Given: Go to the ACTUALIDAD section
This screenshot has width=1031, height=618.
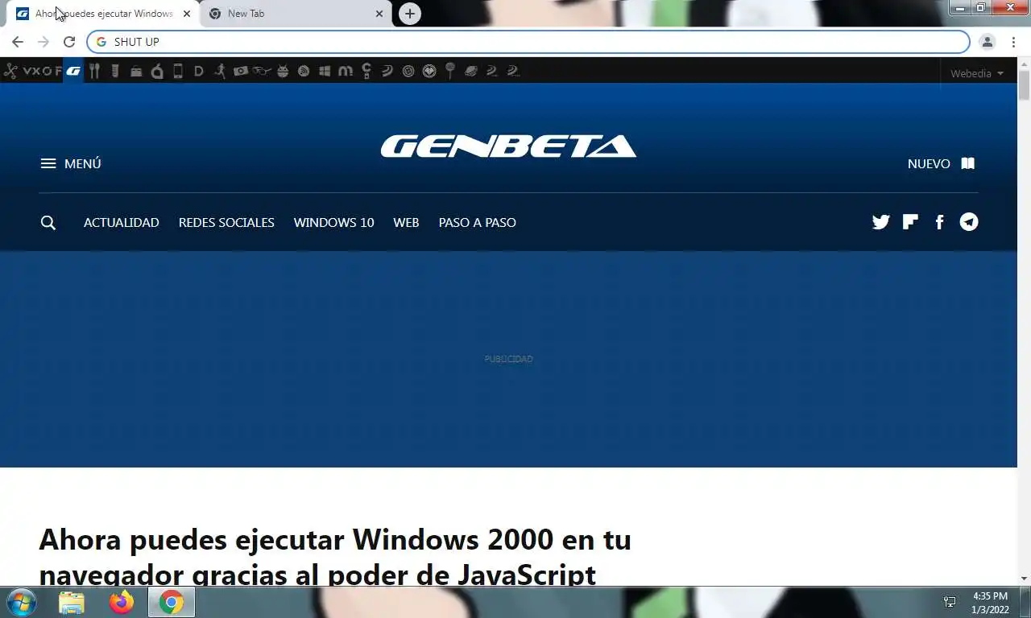Looking at the screenshot, I should 122,223.
